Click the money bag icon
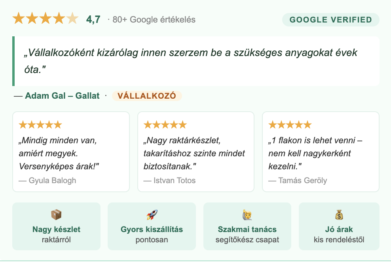The width and height of the screenshot is (391, 266). tap(339, 215)
